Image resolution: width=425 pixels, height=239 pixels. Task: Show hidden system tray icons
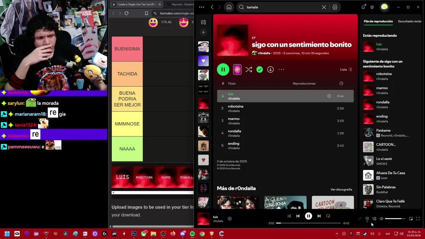tap(337, 234)
